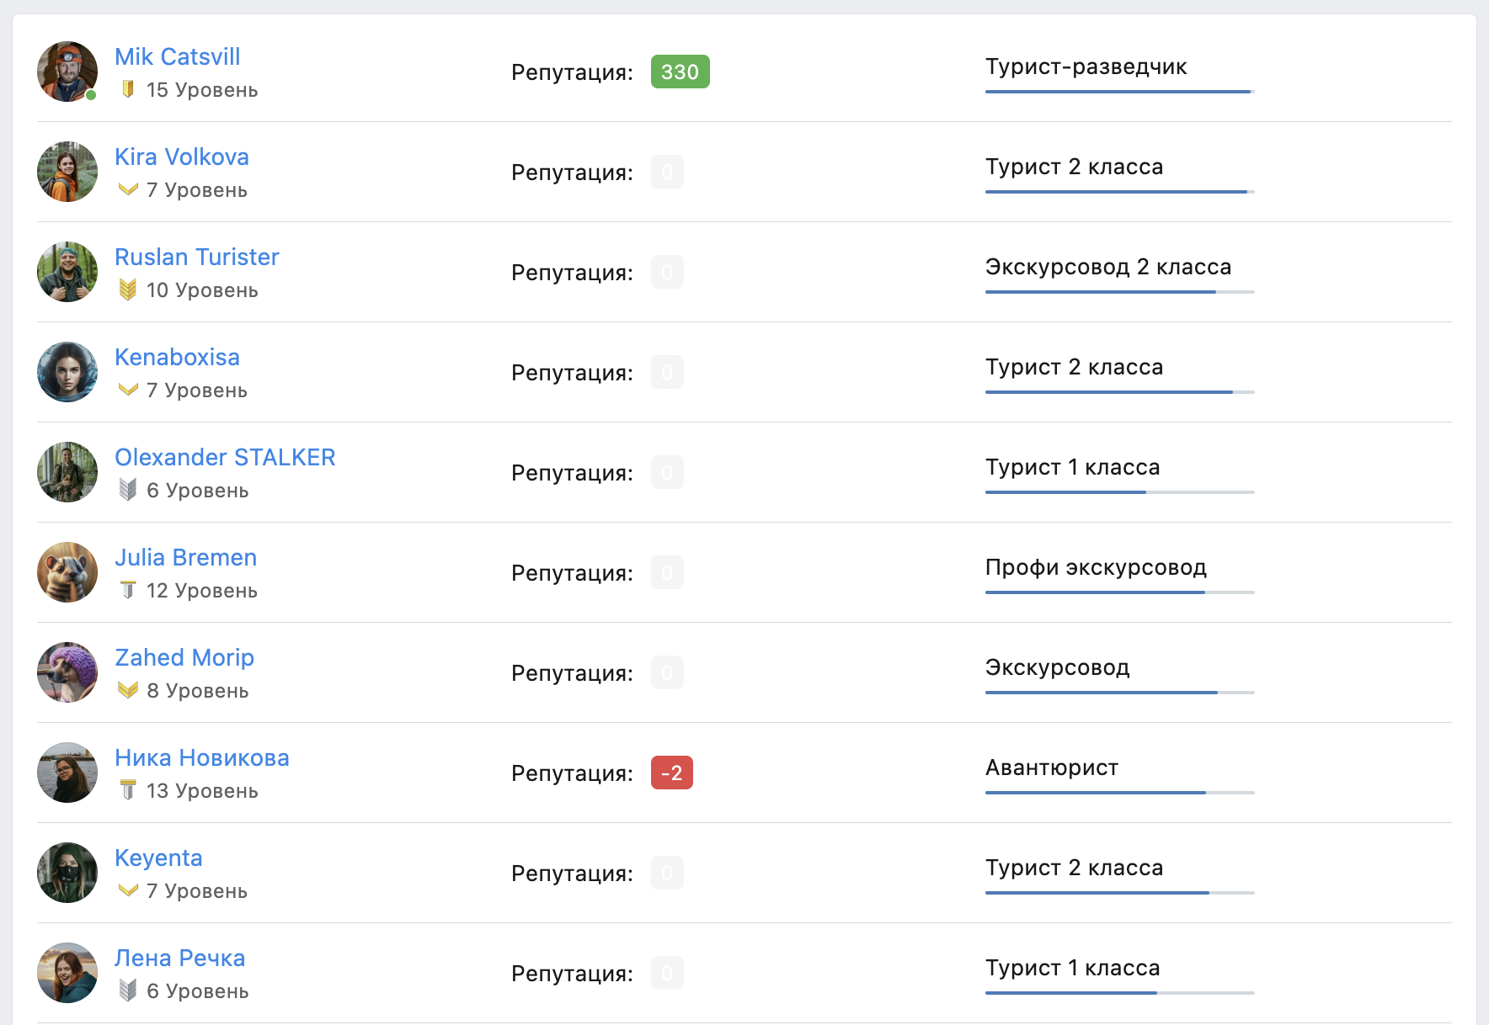Open Mik Catsvill's profile link
Viewport: 1489px width, 1025px height.
[x=178, y=56]
